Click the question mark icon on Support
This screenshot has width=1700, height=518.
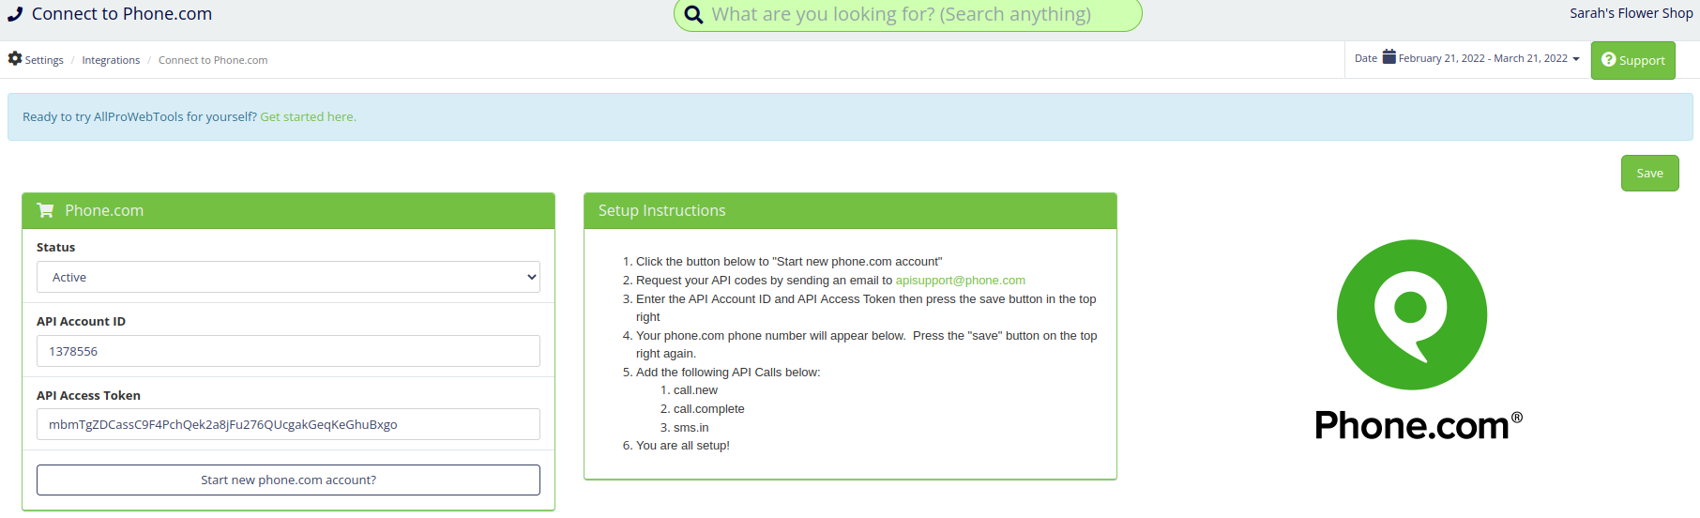pyautogui.click(x=1609, y=59)
